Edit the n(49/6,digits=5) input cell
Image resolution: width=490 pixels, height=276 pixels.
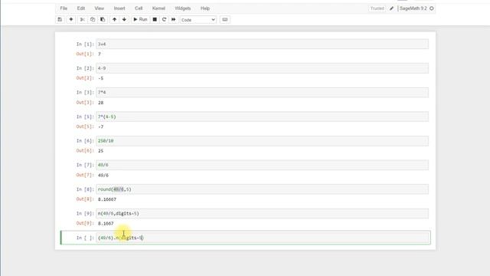click(x=262, y=213)
